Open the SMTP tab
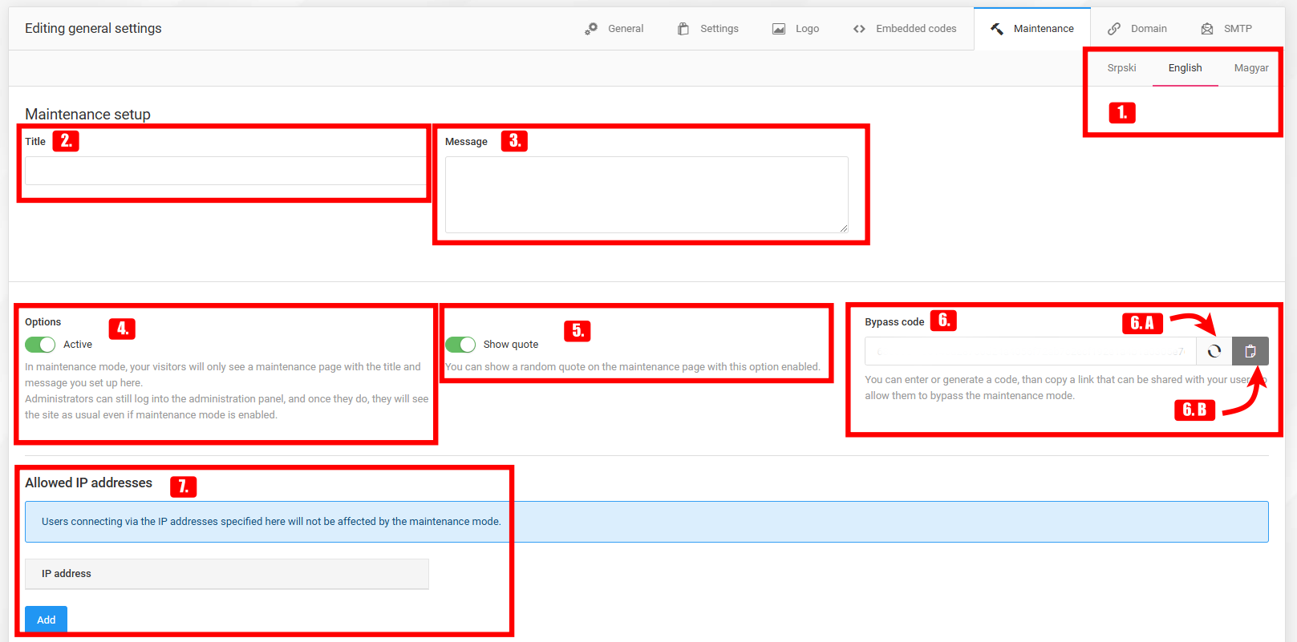The height and width of the screenshot is (642, 1297). (1237, 29)
